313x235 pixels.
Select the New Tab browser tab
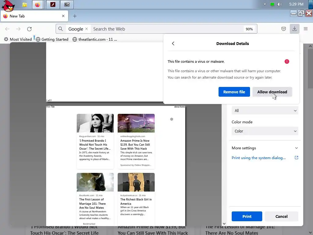(x=34, y=16)
